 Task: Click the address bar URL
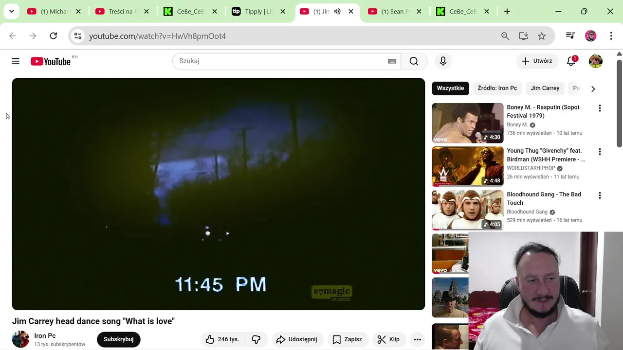157,36
